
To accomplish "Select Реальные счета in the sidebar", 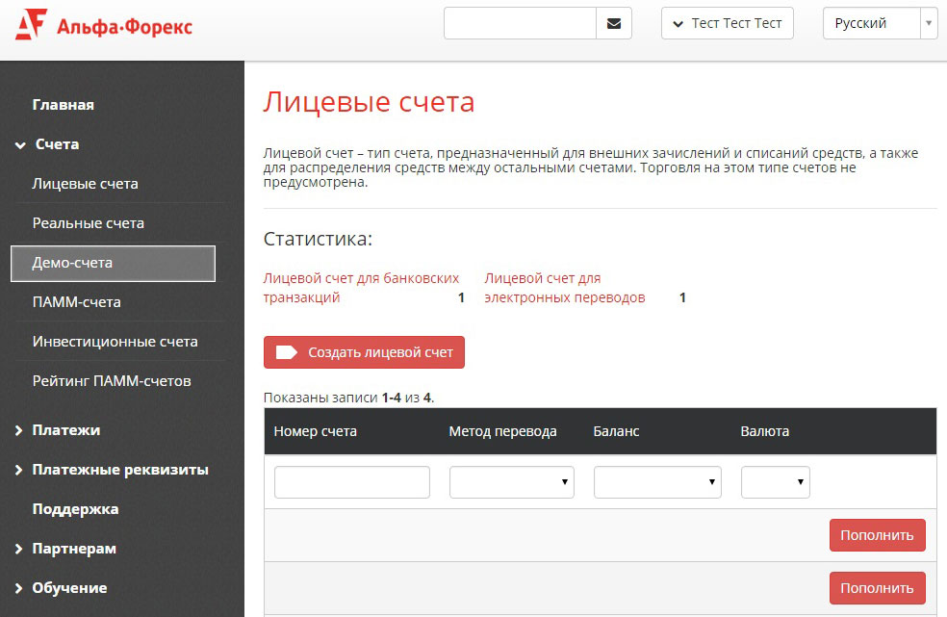I will coord(89,223).
